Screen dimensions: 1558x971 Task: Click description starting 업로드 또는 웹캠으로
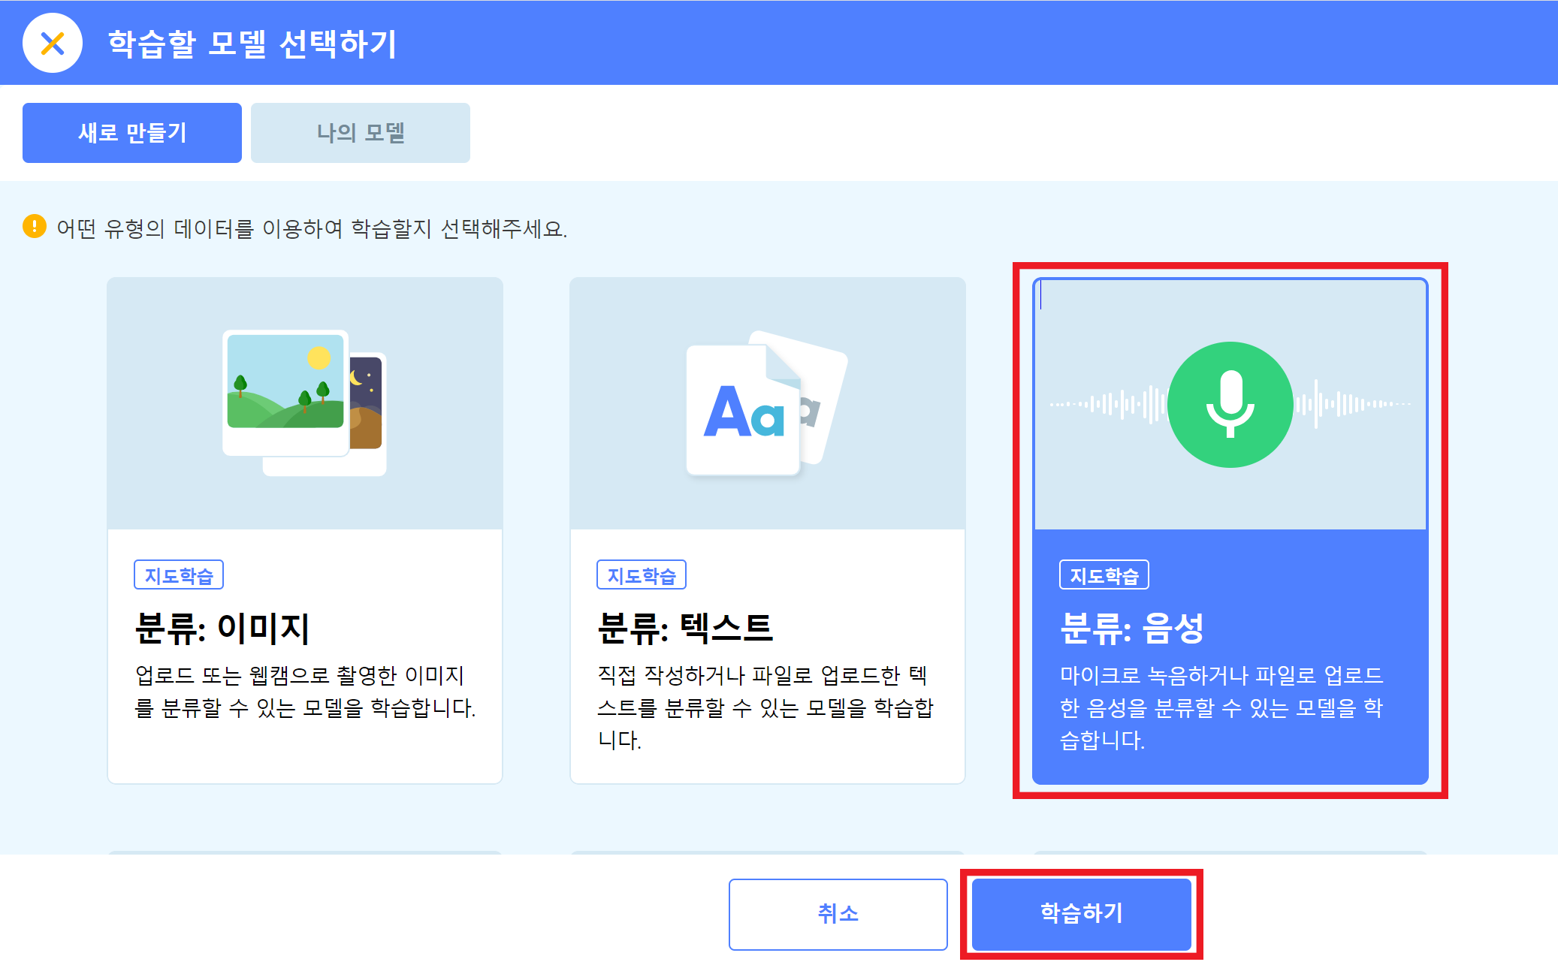[305, 692]
